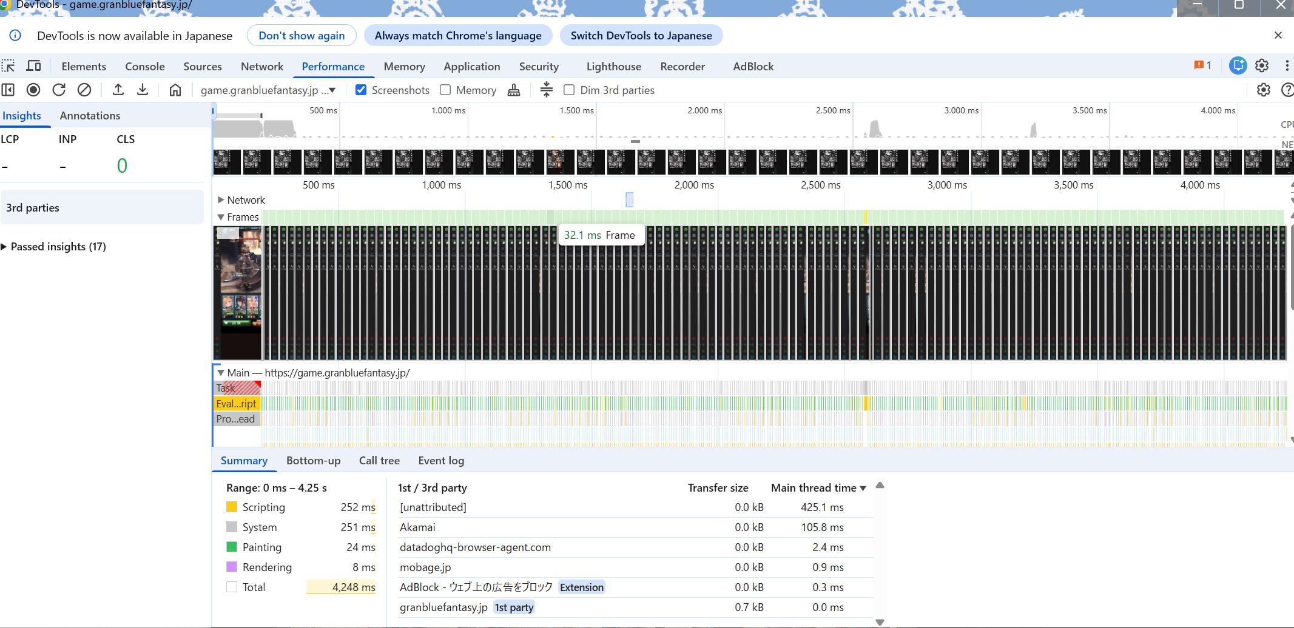Image resolution: width=1294 pixels, height=628 pixels.
Task: Switch to the Bottom-up tab
Action: (x=313, y=461)
